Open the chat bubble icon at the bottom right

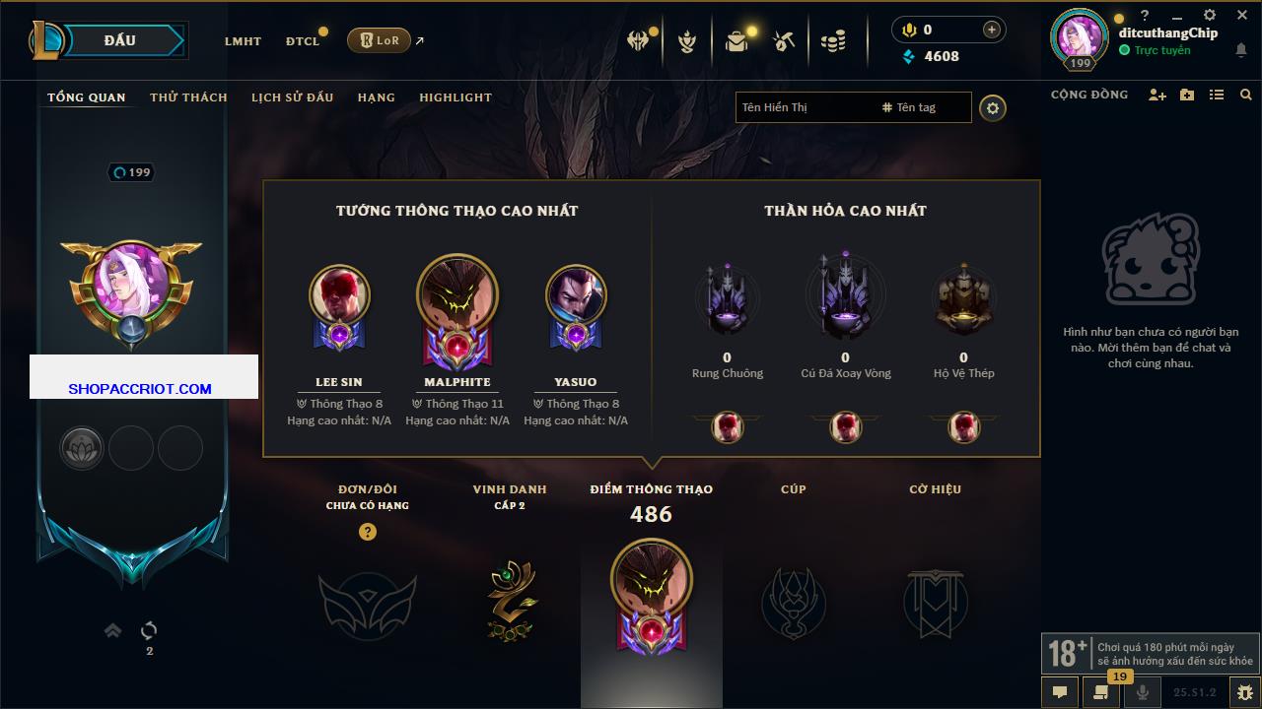point(1060,692)
